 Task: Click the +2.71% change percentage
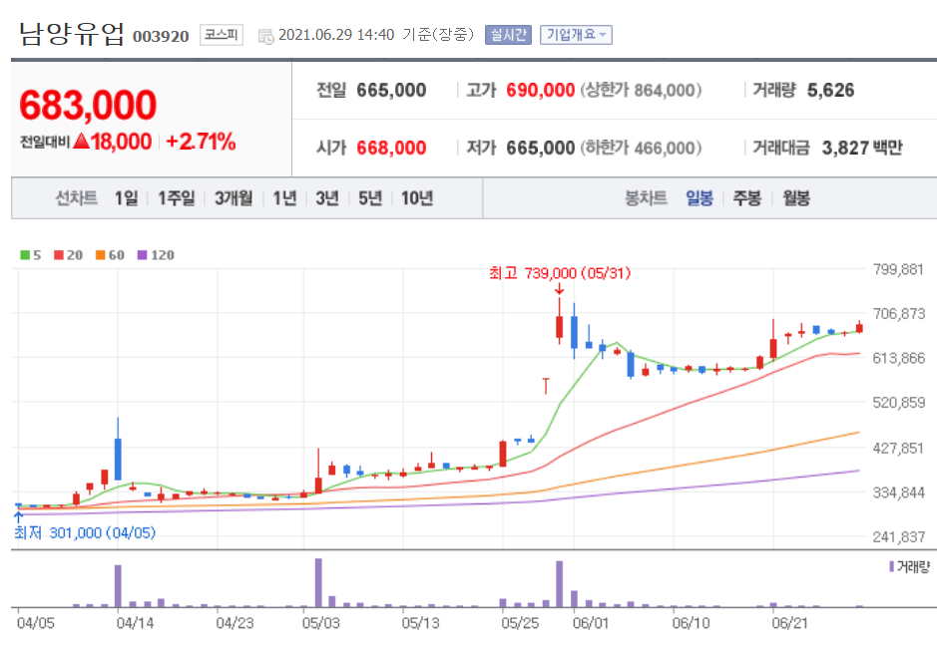(201, 142)
